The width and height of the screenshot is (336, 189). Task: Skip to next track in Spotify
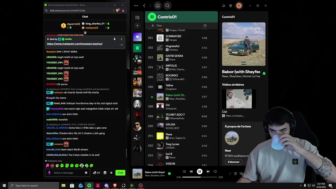pos(208,171)
